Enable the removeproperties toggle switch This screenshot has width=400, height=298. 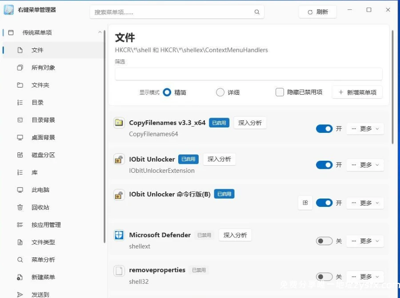[x=324, y=277]
